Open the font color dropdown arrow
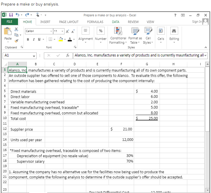Screen dimensions: 211x193 click(74, 39)
